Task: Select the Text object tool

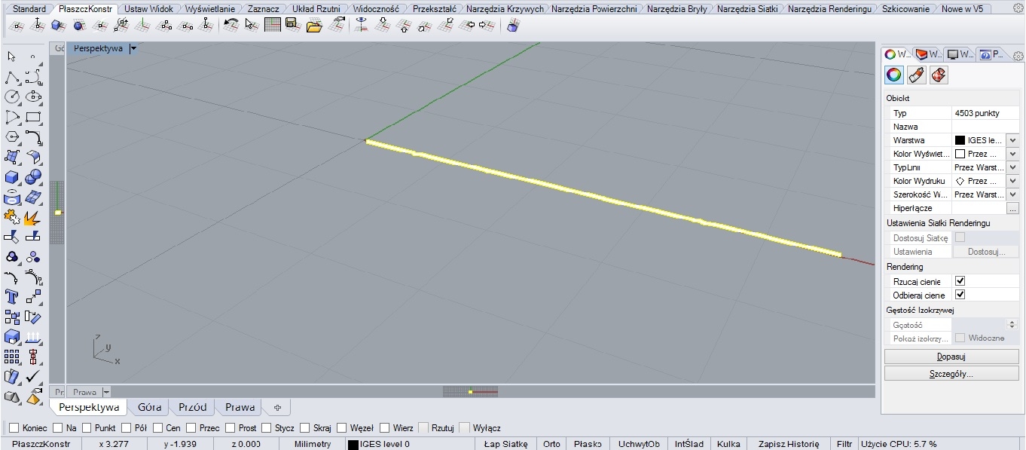Action: click(11, 296)
